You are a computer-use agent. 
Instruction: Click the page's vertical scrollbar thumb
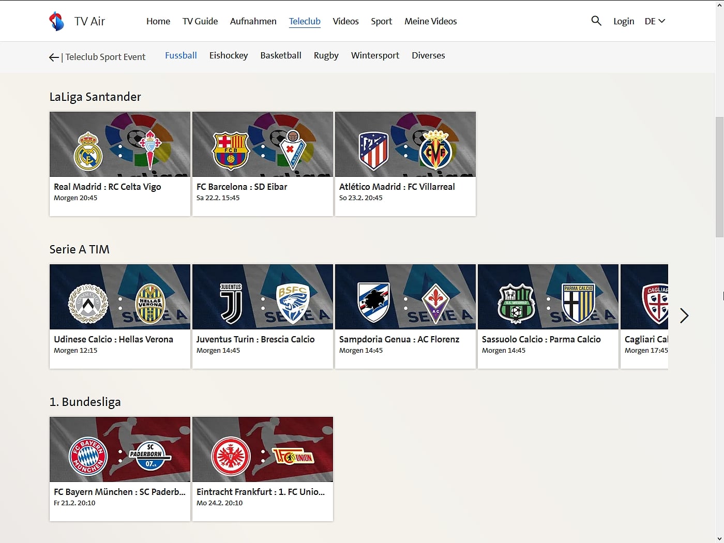pyautogui.click(x=719, y=177)
